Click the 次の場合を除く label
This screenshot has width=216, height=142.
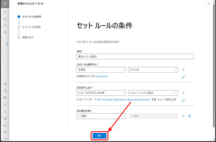point(84,111)
